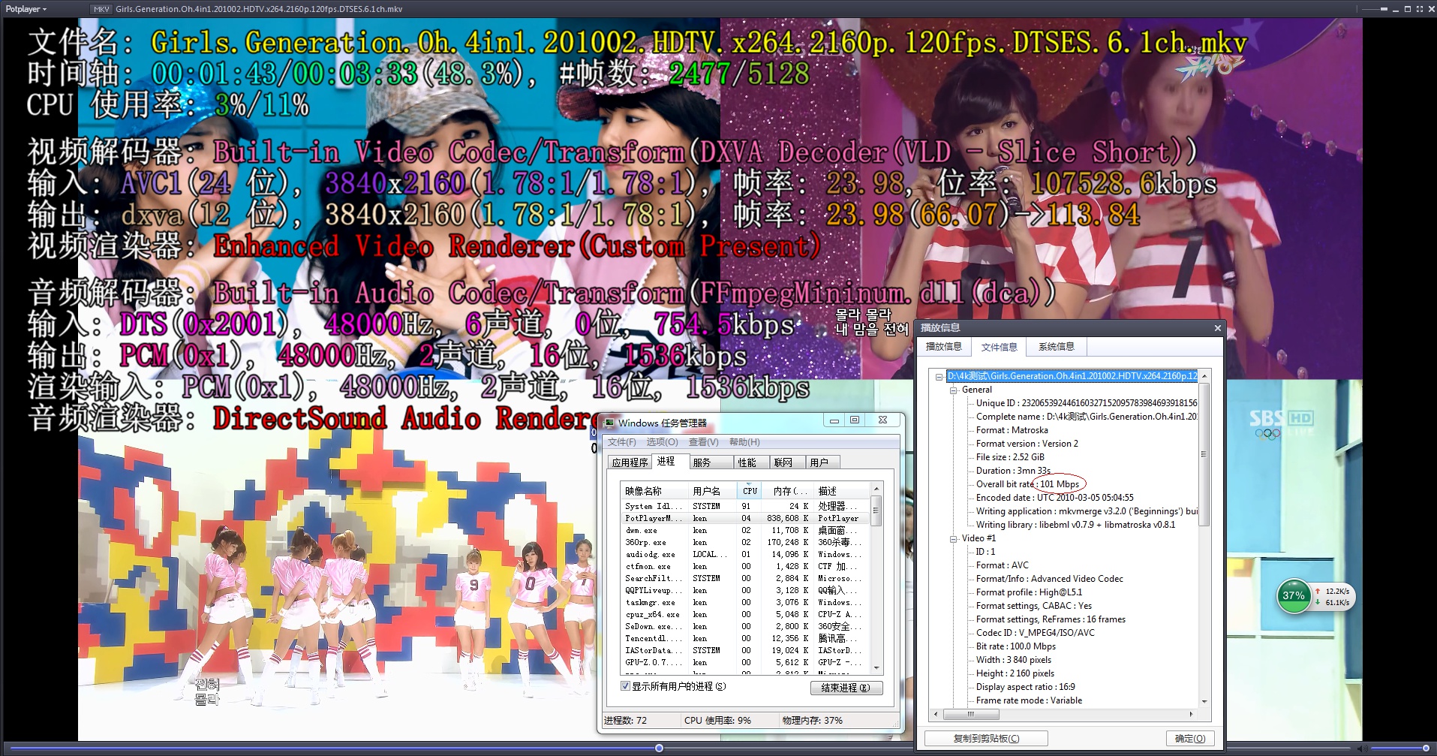The image size is (1437, 756).
Task: Close the 播放信息 panel with X
Action: [1217, 328]
